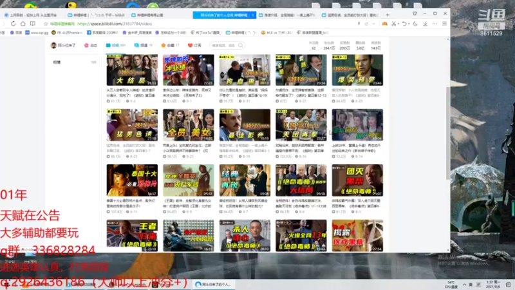
Task: Select the scissors screenshot tool
Action: coord(393,24)
